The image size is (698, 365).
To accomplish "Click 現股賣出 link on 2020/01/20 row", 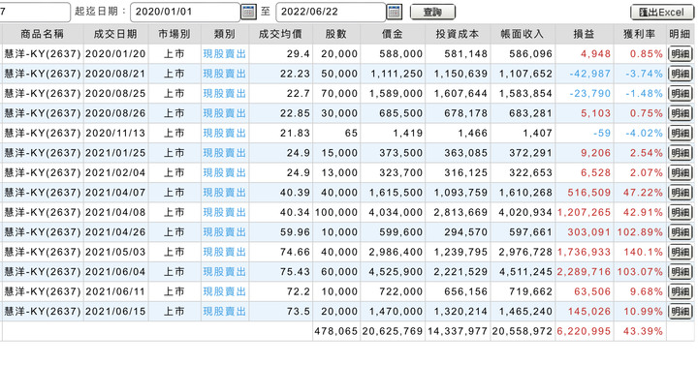I will [x=224, y=54].
